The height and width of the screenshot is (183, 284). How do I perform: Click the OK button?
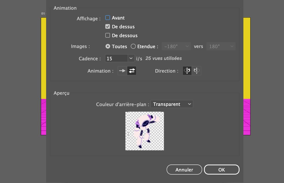(x=222, y=169)
